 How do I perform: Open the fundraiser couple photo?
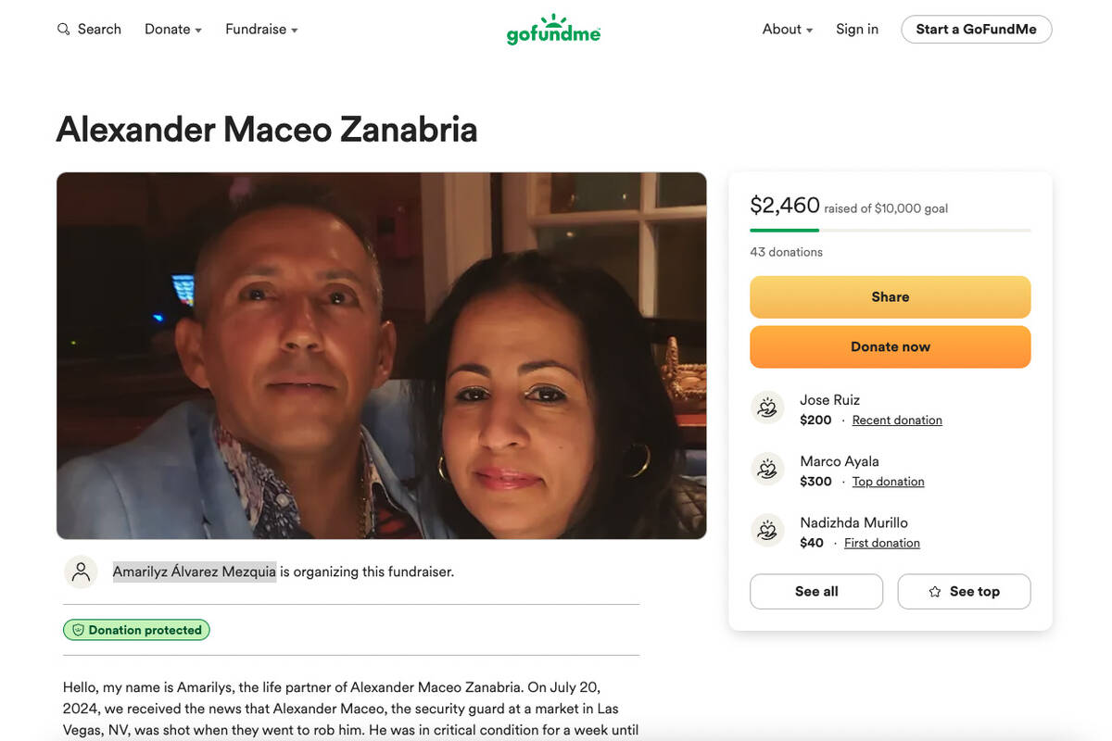pyautogui.click(x=381, y=356)
